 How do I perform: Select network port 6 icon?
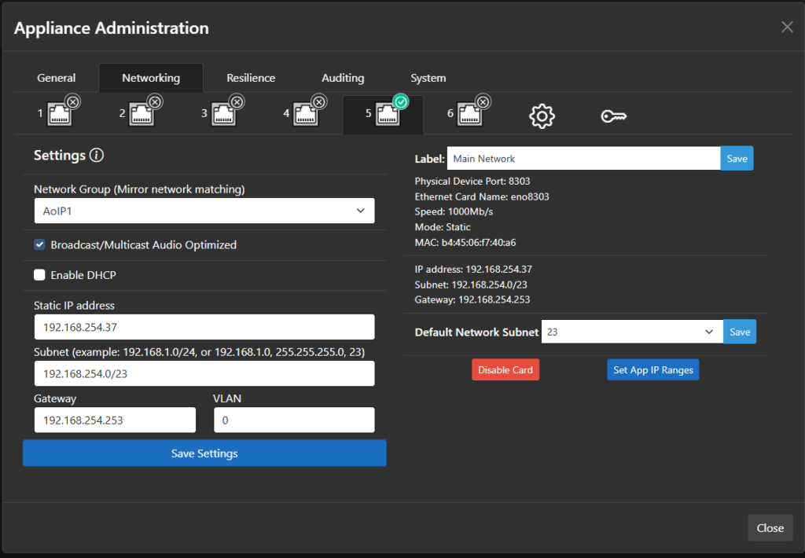pyautogui.click(x=469, y=114)
